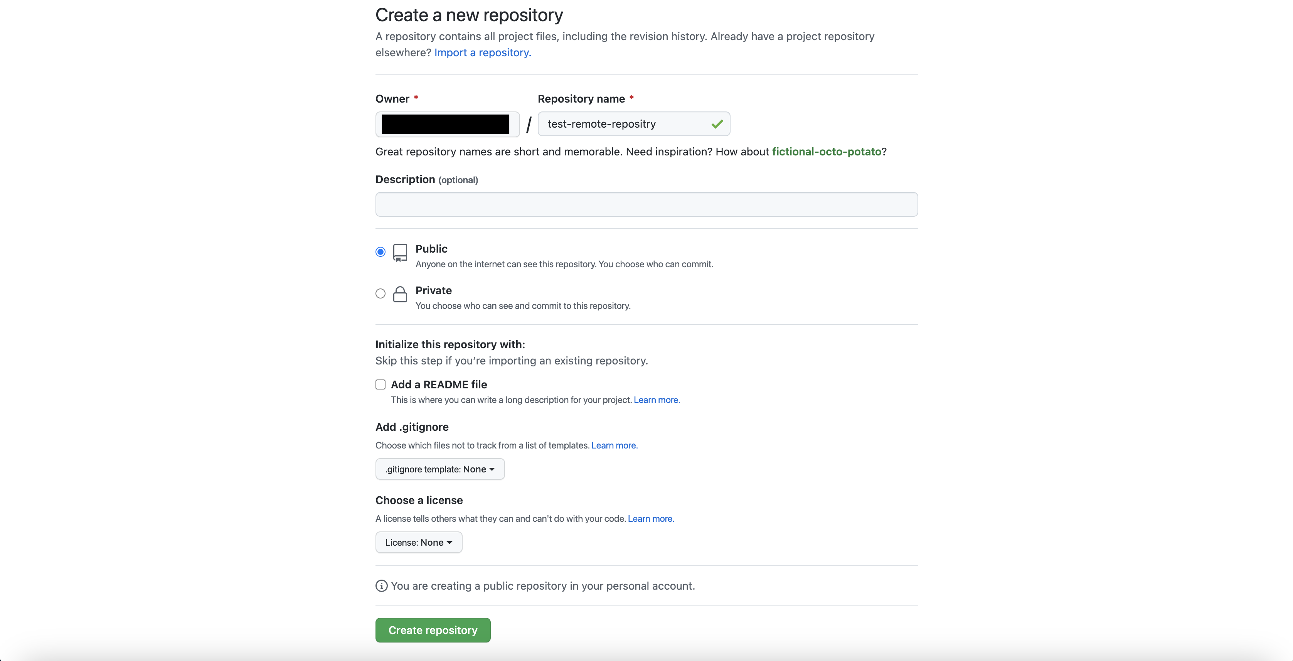Open Learn more link for README
This screenshot has width=1293, height=661.
657,400
